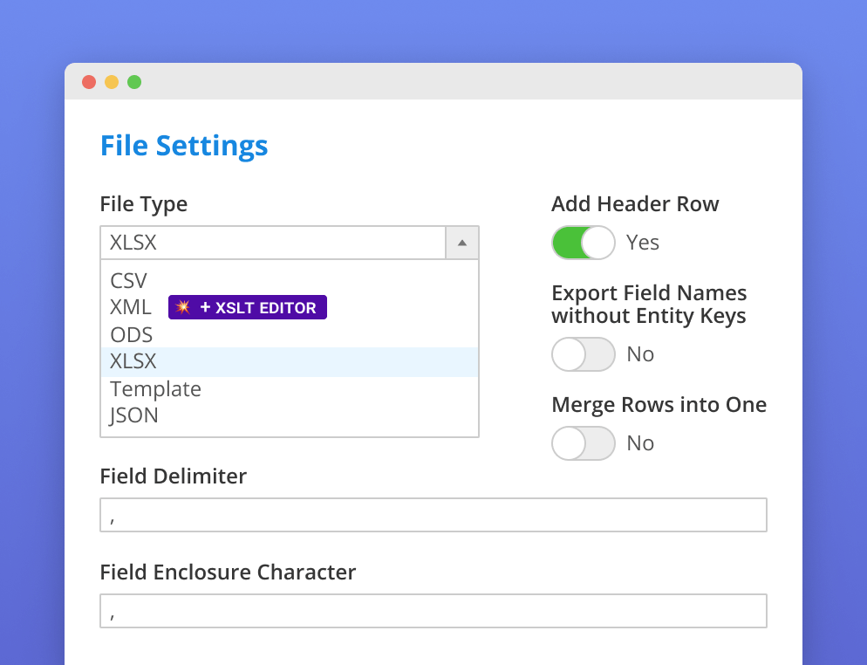Select XML in the File Type list
The height and width of the screenshot is (665, 867).
click(x=131, y=307)
